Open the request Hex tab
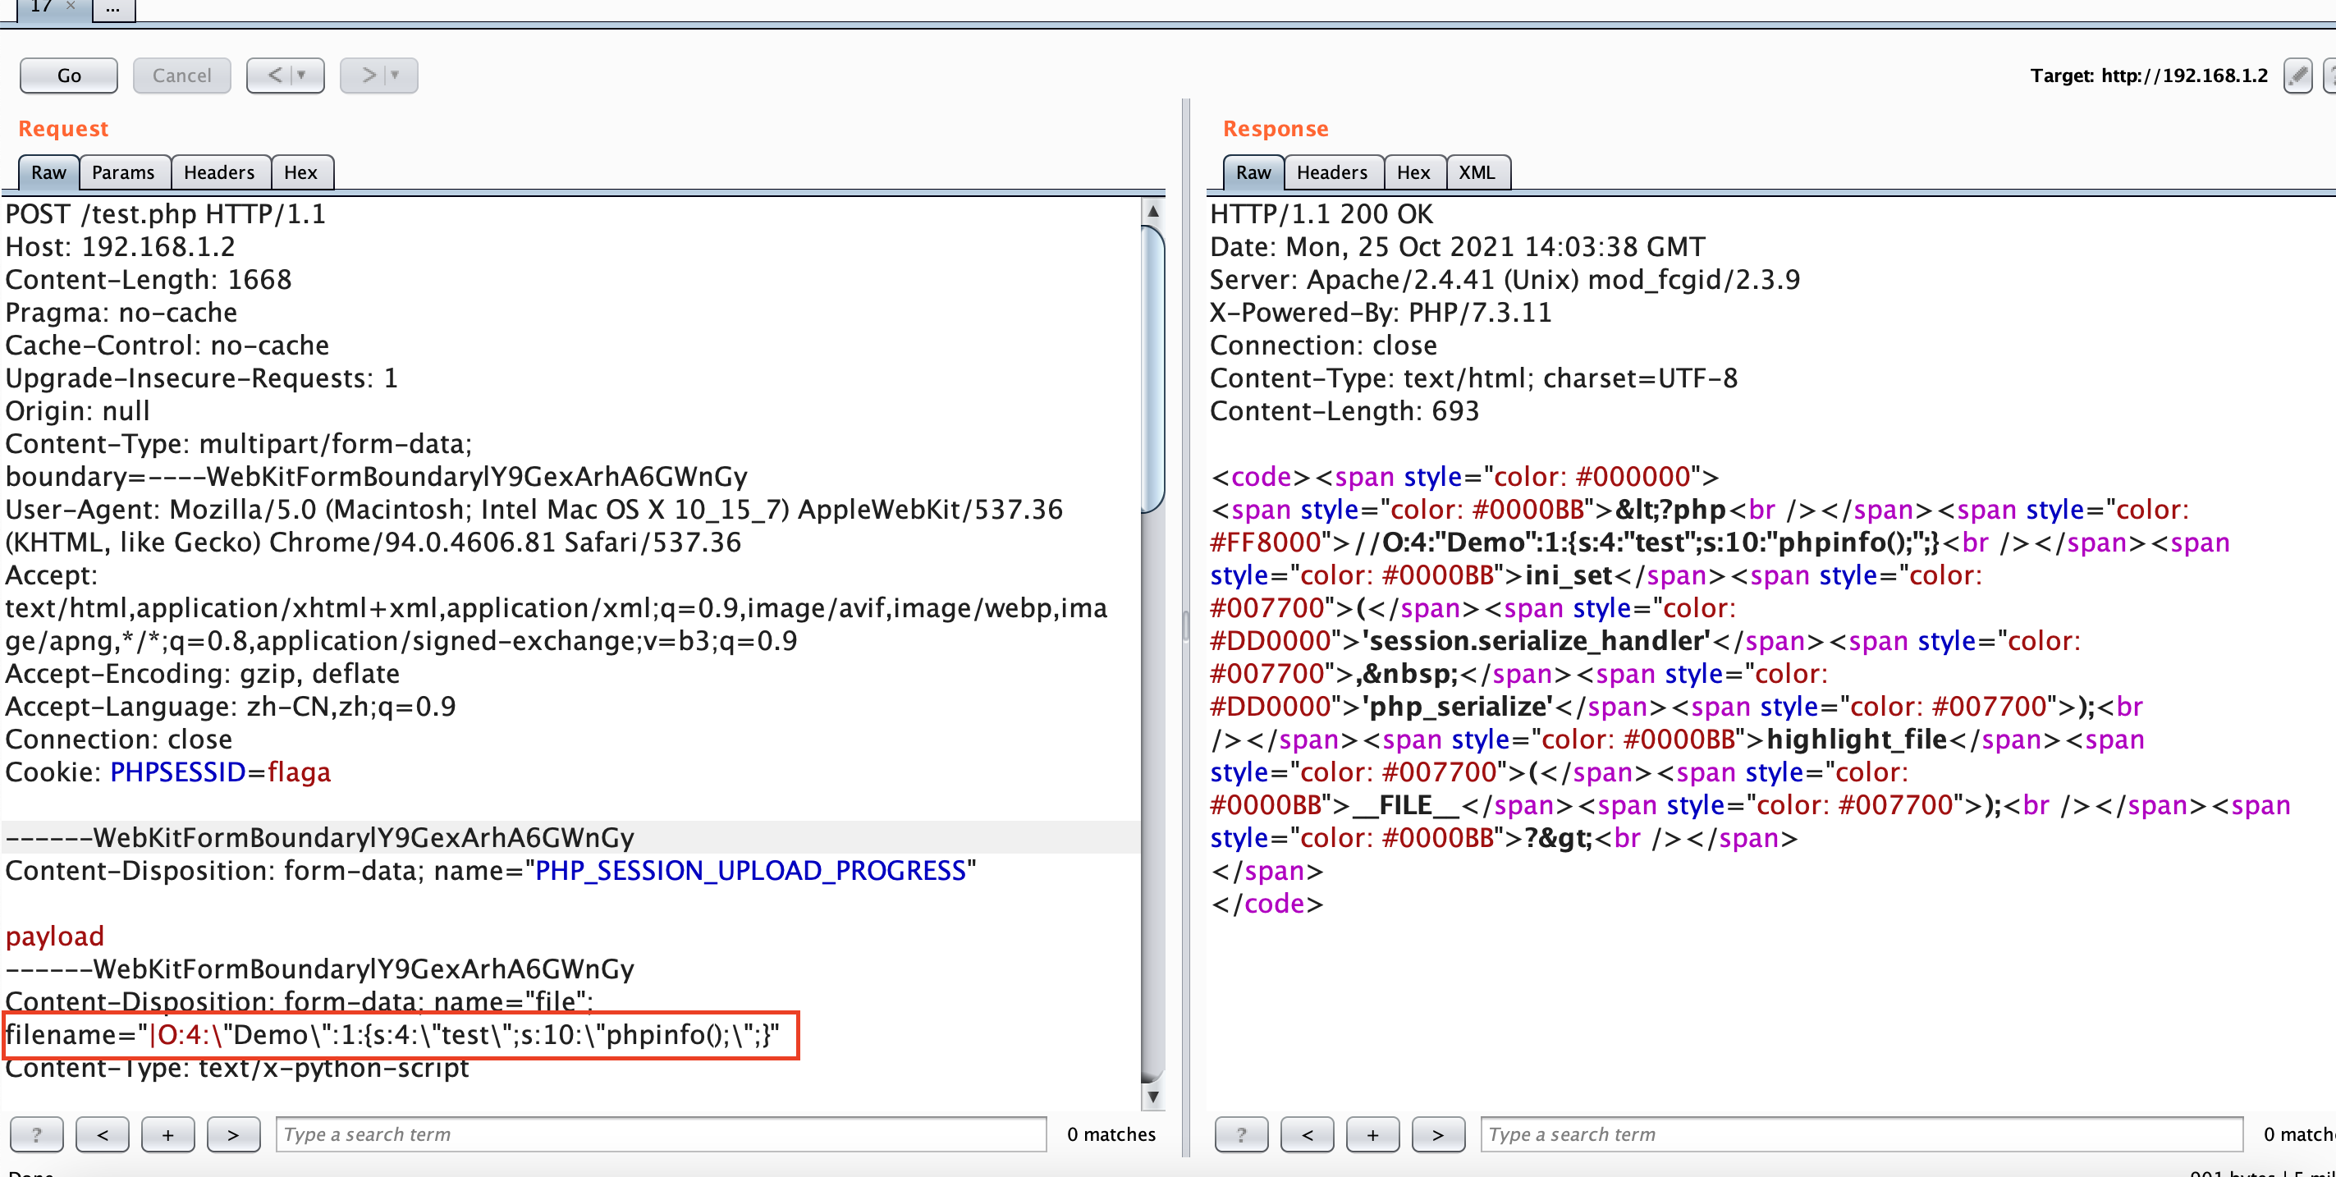 (300, 172)
